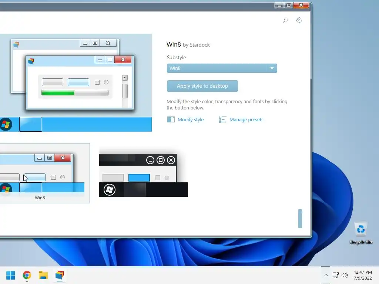Viewport: 379px width, 284px height.
Task: Launch Google Chrome from the taskbar
Action: pyautogui.click(x=27, y=275)
